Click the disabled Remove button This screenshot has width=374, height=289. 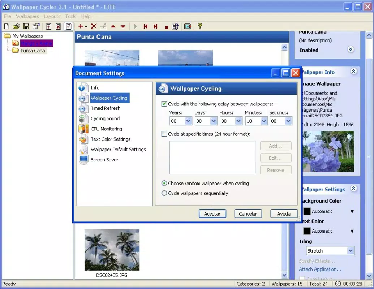(x=276, y=170)
